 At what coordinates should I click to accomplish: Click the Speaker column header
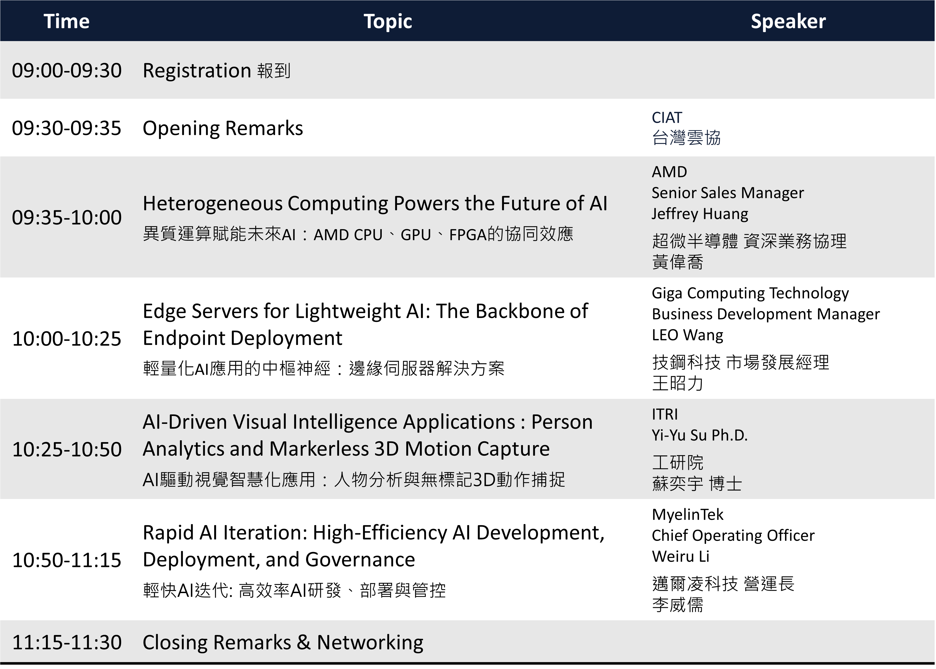click(x=788, y=21)
